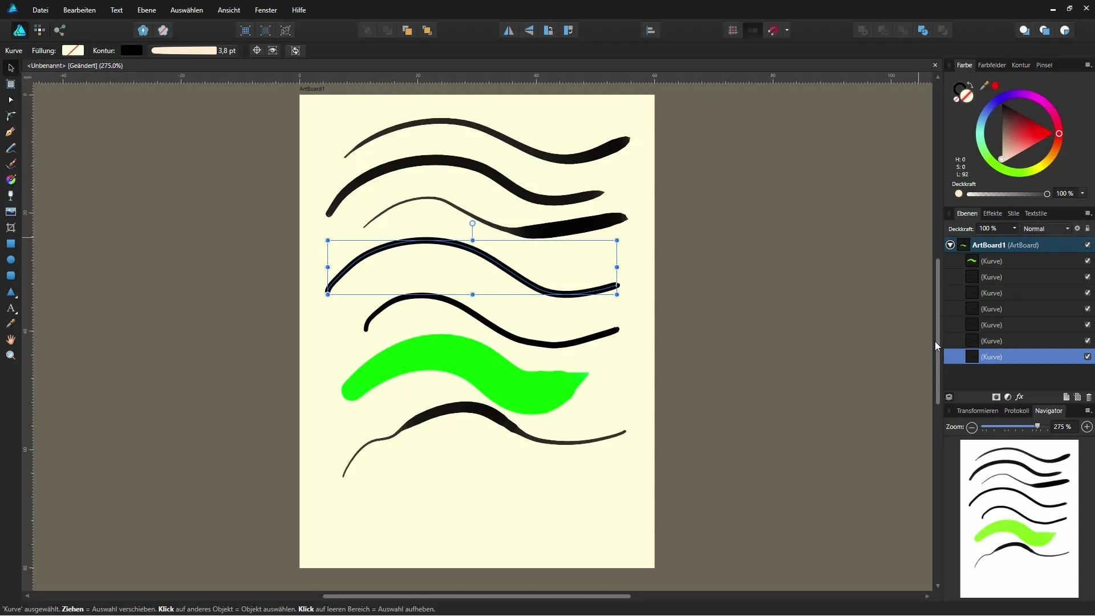The image size is (1095, 616).
Task: Select the Place Image tool
Action: [x=11, y=212]
